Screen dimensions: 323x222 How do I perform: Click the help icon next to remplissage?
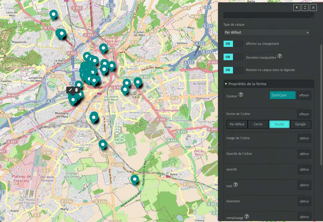click(247, 217)
